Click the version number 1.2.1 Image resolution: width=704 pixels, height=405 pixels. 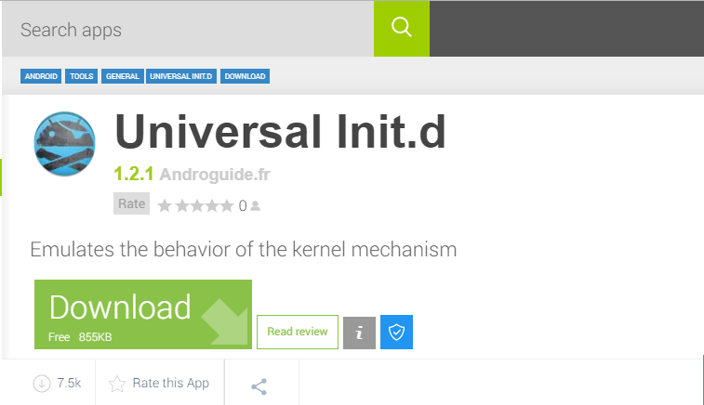click(133, 174)
